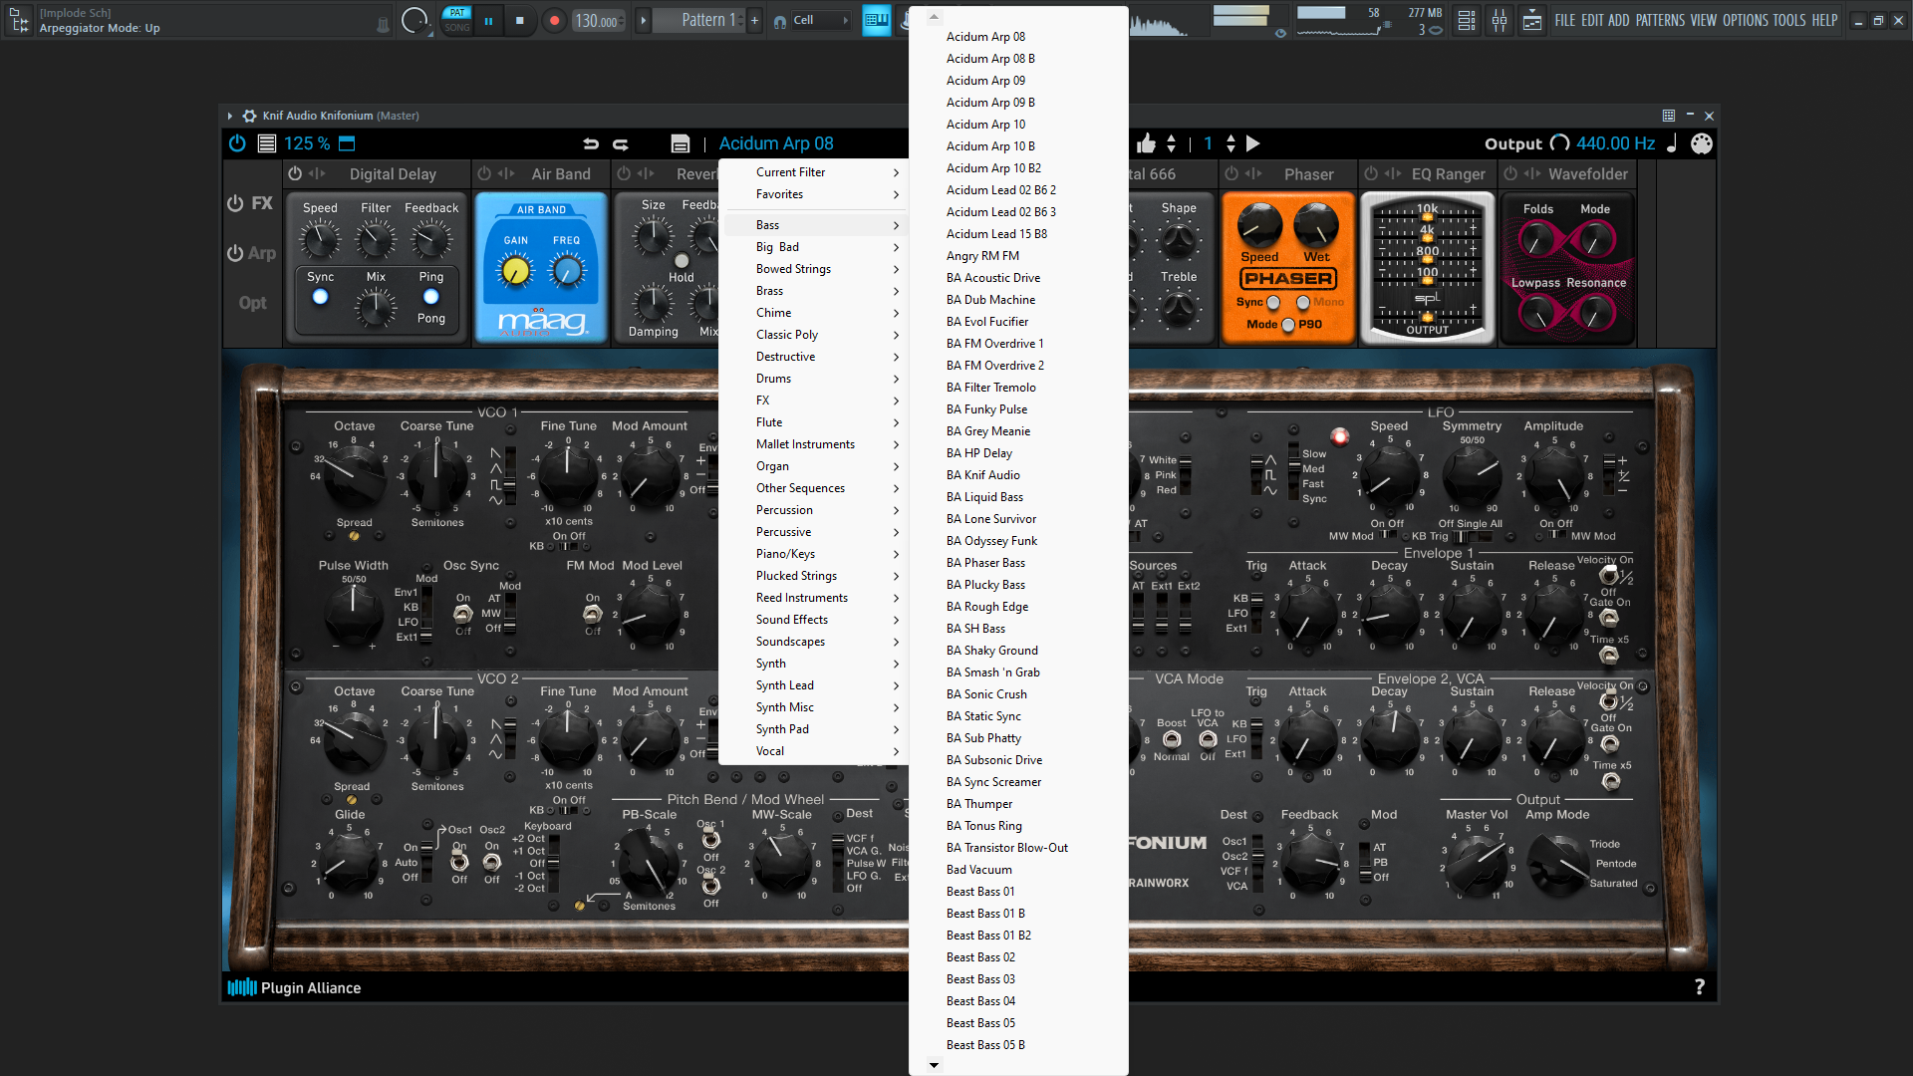Viewport: 1913px width, 1076px height.
Task: Redo the last change in Knifonium
Action: click(621, 143)
